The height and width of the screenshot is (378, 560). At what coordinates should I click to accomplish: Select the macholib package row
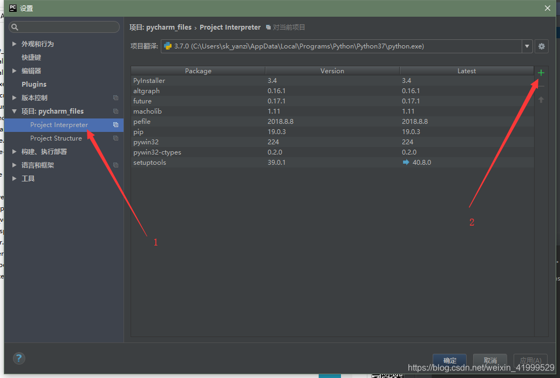click(332, 111)
